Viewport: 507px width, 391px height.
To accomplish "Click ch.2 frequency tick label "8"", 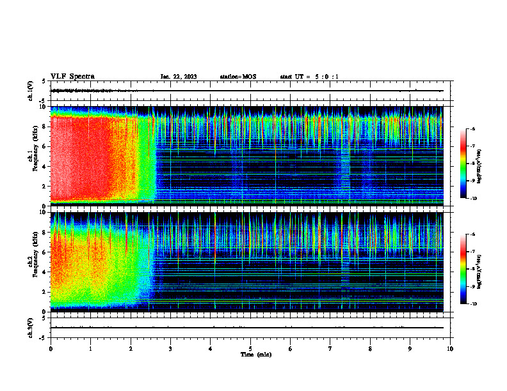I will 45,233.
